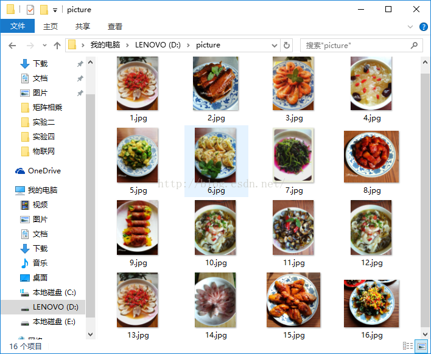The image size is (431, 354).
Task: Open the 主页 ribbon tab
Action: 51,26
